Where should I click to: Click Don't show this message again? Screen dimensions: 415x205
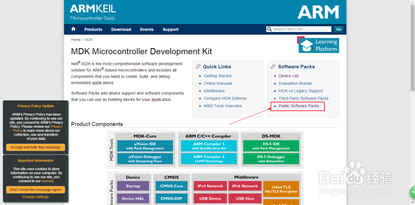click(x=35, y=190)
